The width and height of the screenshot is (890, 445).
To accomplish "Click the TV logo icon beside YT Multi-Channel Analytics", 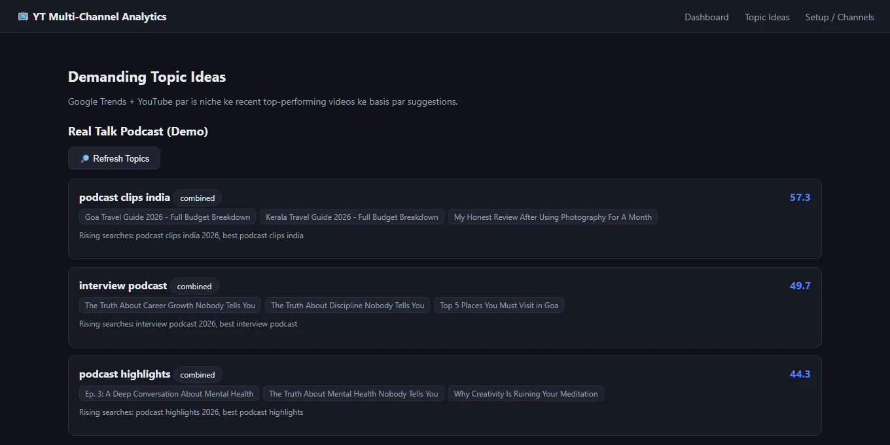I will [x=23, y=17].
